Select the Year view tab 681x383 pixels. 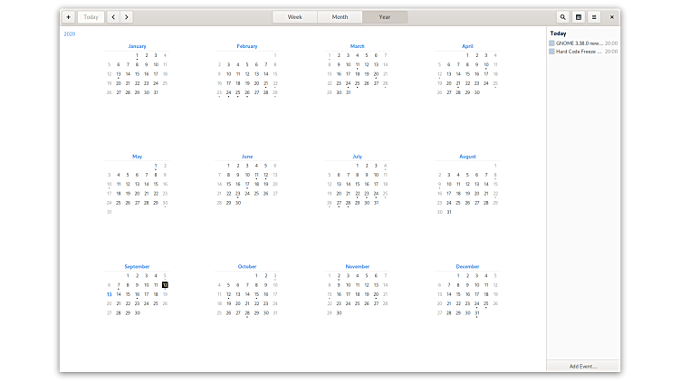(x=385, y=17)
